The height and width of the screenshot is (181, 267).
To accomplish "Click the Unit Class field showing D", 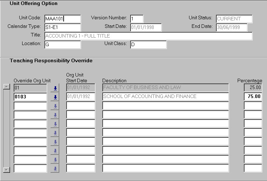I will (148, 44).
